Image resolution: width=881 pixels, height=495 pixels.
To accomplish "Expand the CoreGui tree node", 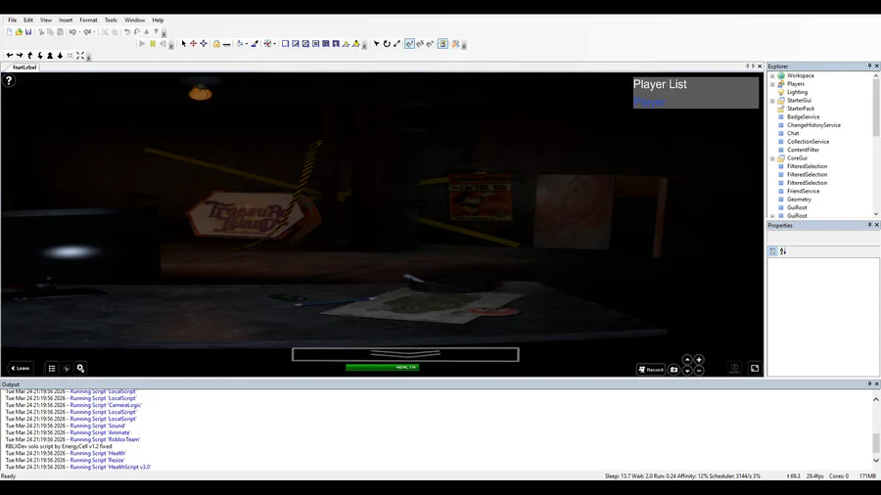I will pyautogui.click(x=772, y=158).
